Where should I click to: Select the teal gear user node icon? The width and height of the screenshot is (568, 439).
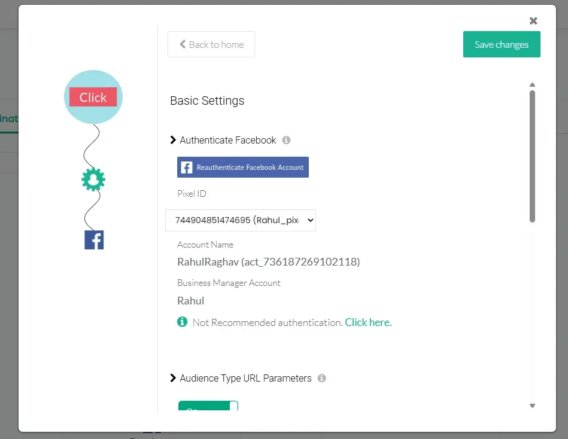tap(93, 179)
